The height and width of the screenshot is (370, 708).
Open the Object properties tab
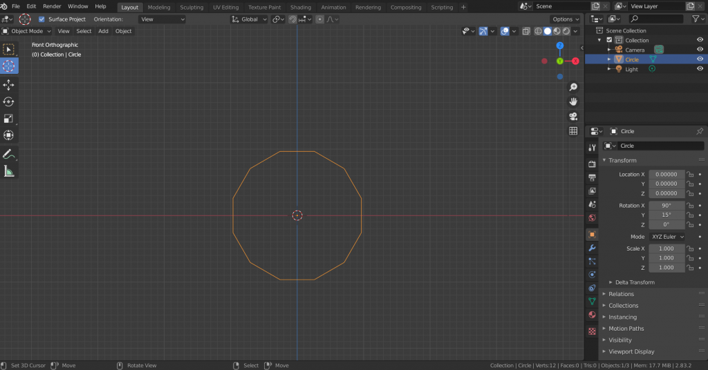[x=592, y=234]
